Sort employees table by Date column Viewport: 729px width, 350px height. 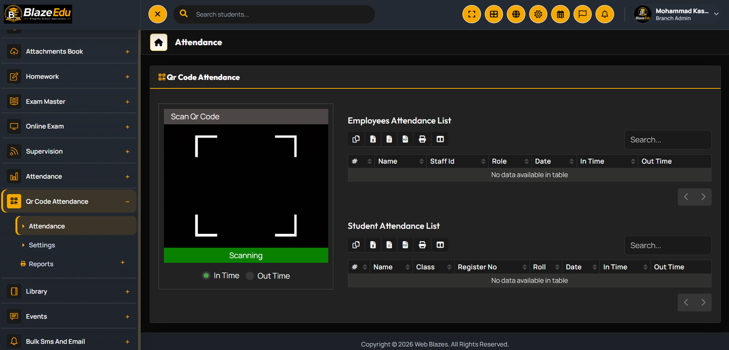(x=554, y=161)
